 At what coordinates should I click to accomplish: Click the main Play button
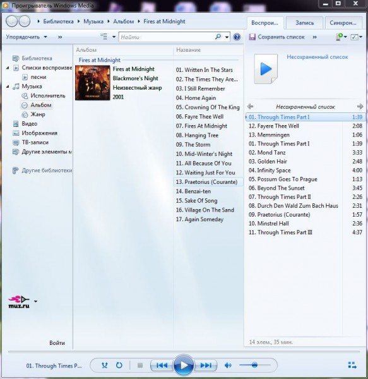click(x=184, y=365)
